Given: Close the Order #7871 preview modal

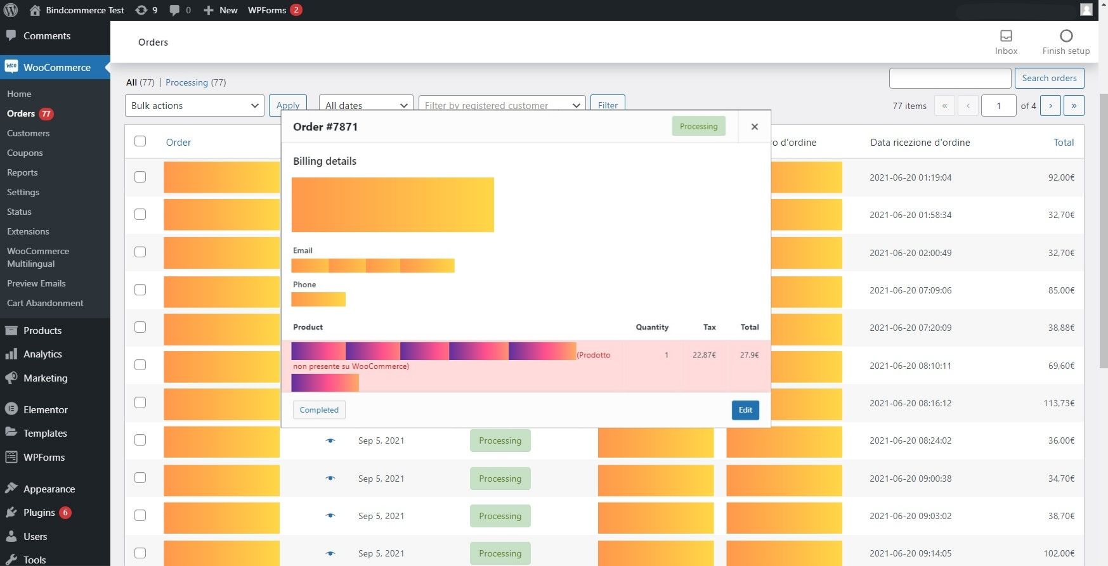Looking at the screenshot, I should pos(754,127).
